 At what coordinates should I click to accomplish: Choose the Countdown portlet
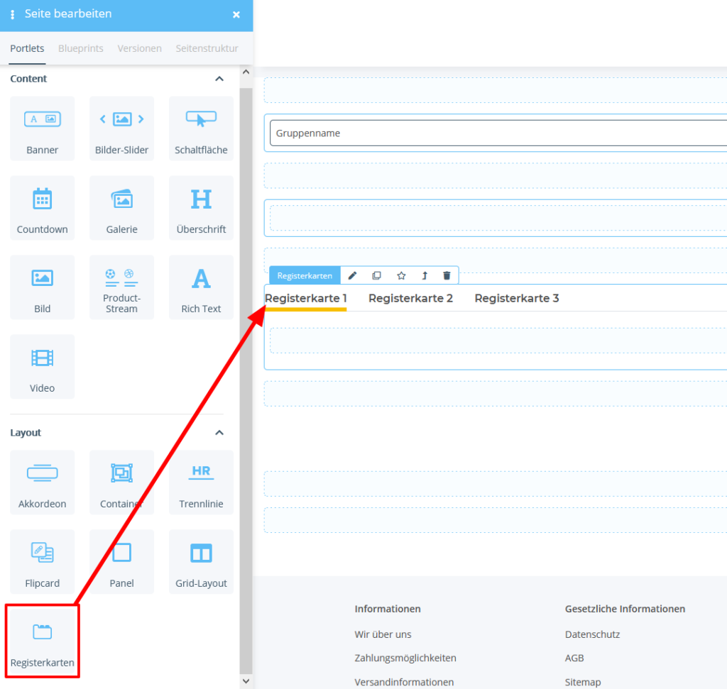(42, 208)
